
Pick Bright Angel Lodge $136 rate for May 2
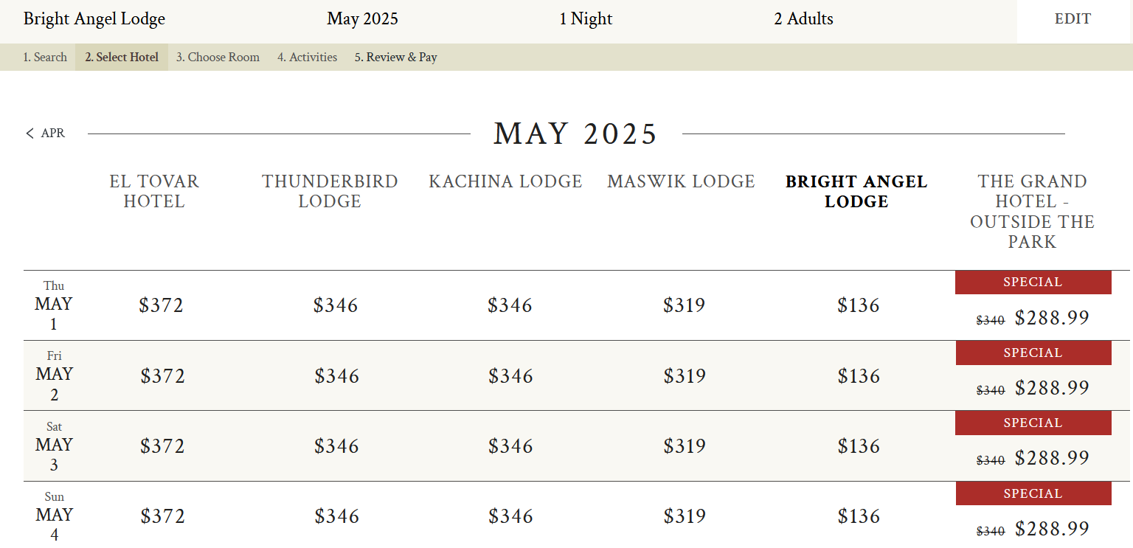click(x=859, y=376)
